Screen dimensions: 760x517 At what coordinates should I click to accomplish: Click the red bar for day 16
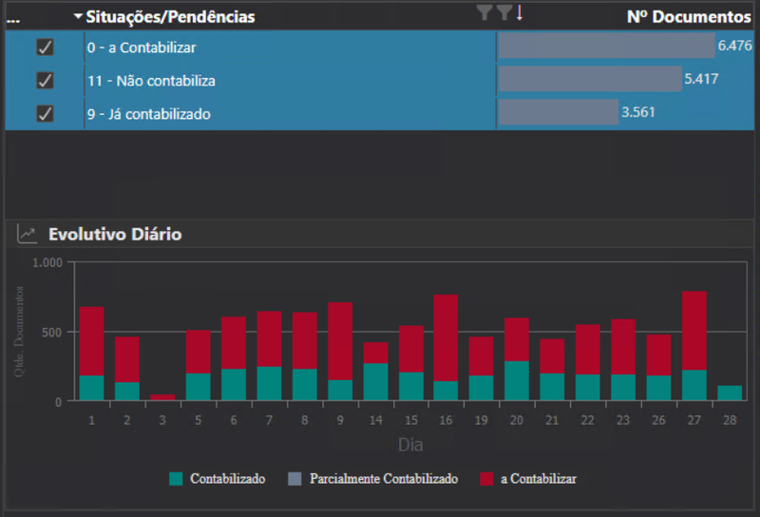pos(446,338)
